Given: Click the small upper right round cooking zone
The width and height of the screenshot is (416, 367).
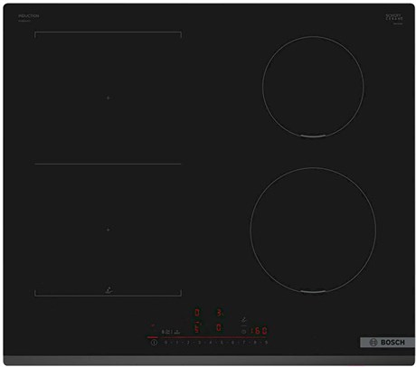Looking at the screenshot, I should pos(313,87).
